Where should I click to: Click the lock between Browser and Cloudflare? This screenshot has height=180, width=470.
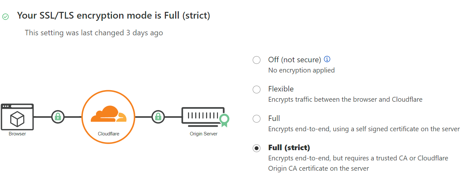pyautogui.click(x=58, y=117)
